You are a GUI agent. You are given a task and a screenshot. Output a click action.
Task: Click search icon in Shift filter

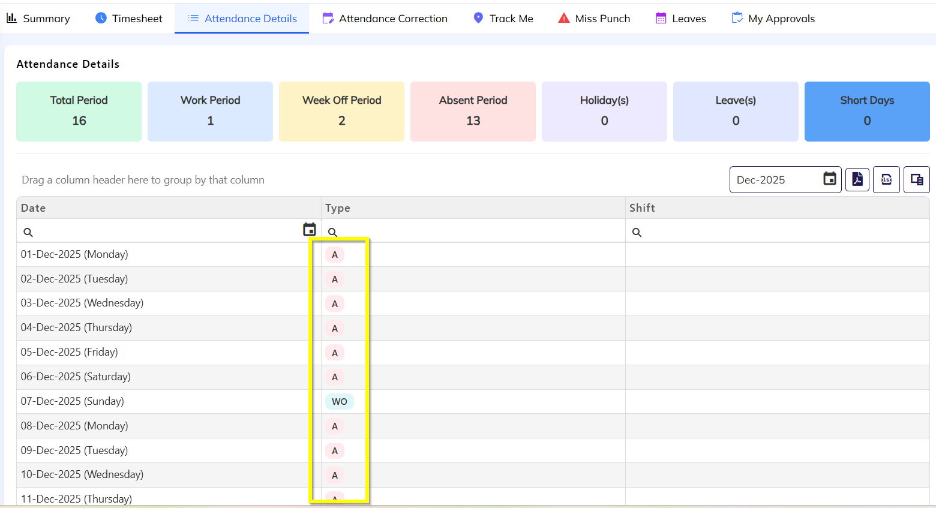pyautogui.click(x=637, y=232)
